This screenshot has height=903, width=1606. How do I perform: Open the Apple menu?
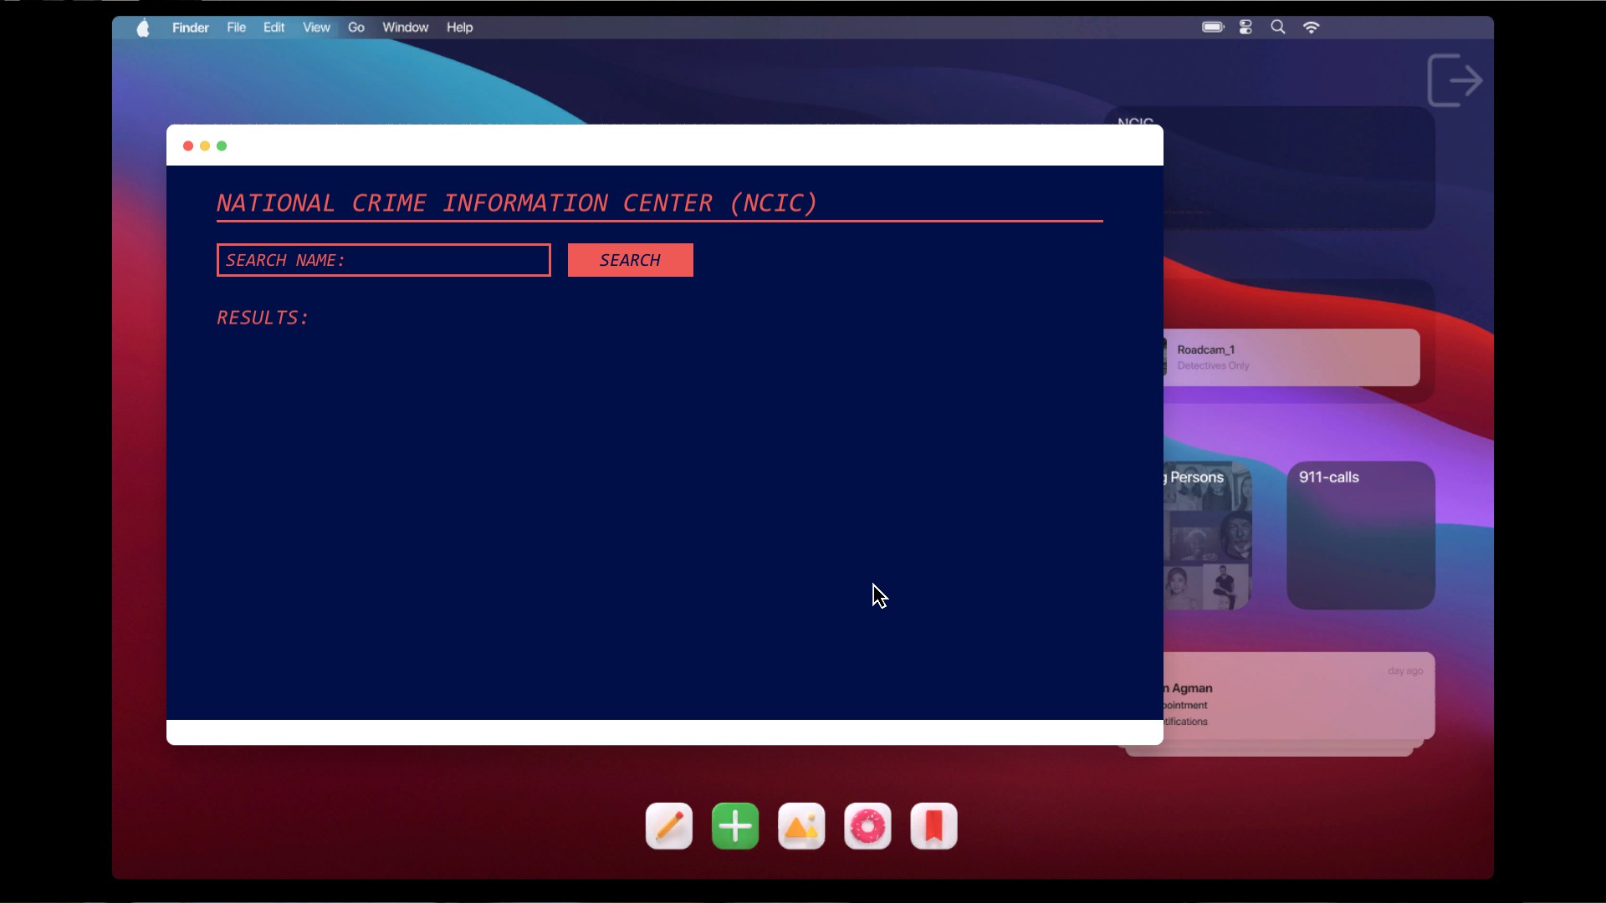click(x=143, y=28)
